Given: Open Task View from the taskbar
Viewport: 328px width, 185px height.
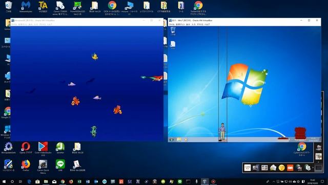Looking at the screenshot, I should 20,181.
